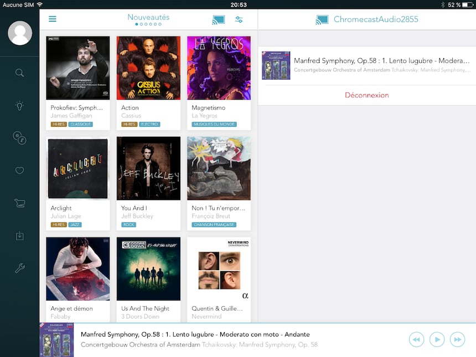This screenshot has height=357, width=476.
Task: Click album title You And I
Action: (134, 208)
